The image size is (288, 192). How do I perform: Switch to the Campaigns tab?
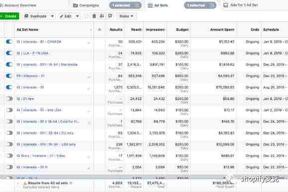(86, 5)
